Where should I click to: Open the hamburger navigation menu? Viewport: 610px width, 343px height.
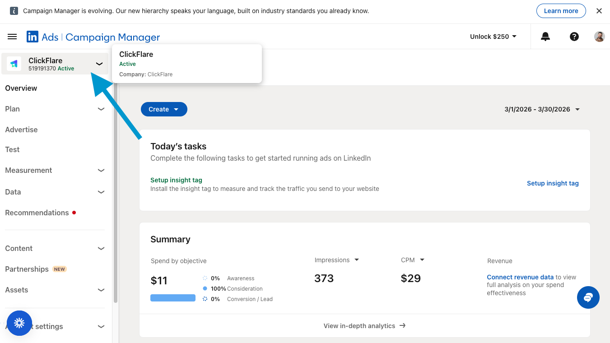point(12,37)
